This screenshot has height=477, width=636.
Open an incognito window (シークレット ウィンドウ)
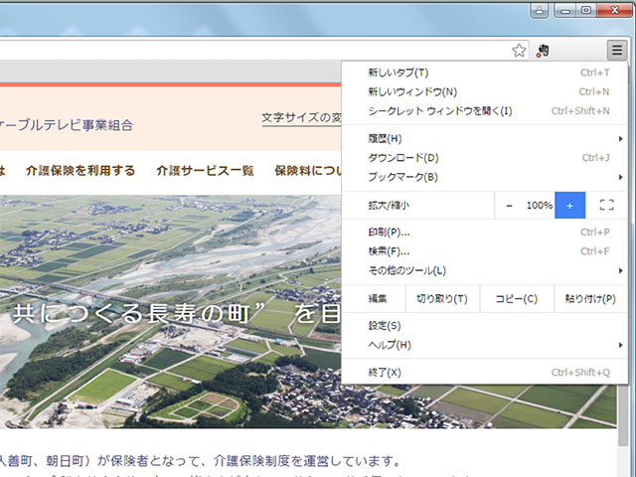pyautogui.click(x=485, y=110)
